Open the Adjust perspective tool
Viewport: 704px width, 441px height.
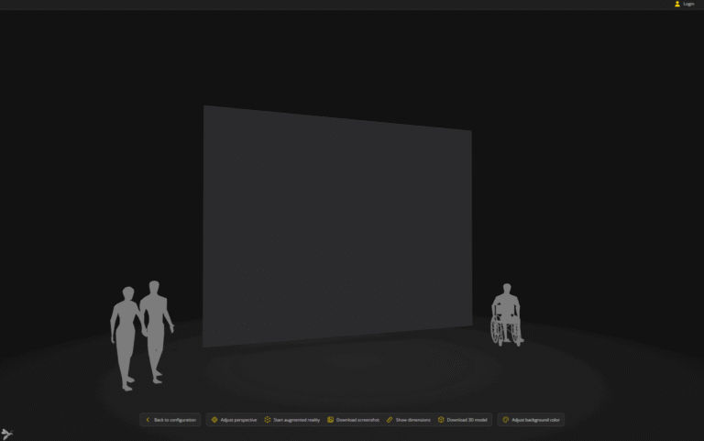pyautogui.click(x=234, y=420)
